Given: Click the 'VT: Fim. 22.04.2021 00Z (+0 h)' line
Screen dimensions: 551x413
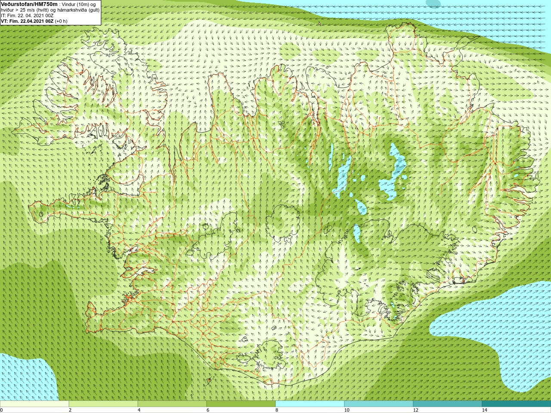Looking at the screenshot, I should click(34, 21).
